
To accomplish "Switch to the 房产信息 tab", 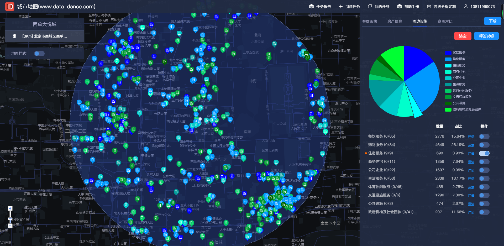I will tap(395, 21).
